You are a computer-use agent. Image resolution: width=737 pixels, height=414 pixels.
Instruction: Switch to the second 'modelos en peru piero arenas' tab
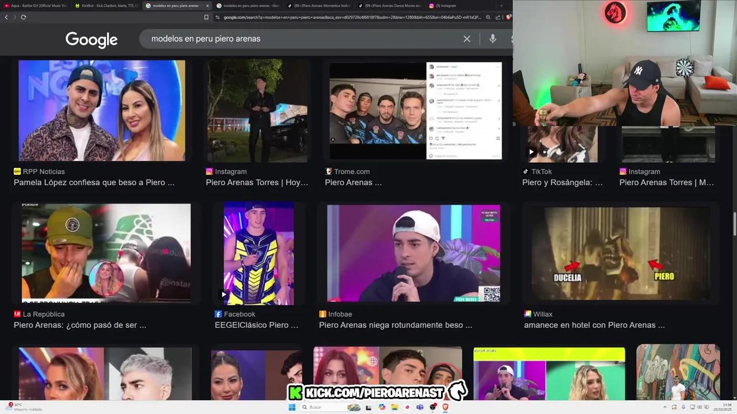[248, 6]
